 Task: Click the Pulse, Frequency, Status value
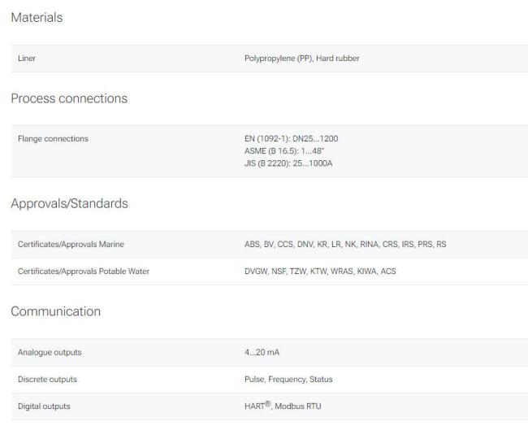coord(288,379)
